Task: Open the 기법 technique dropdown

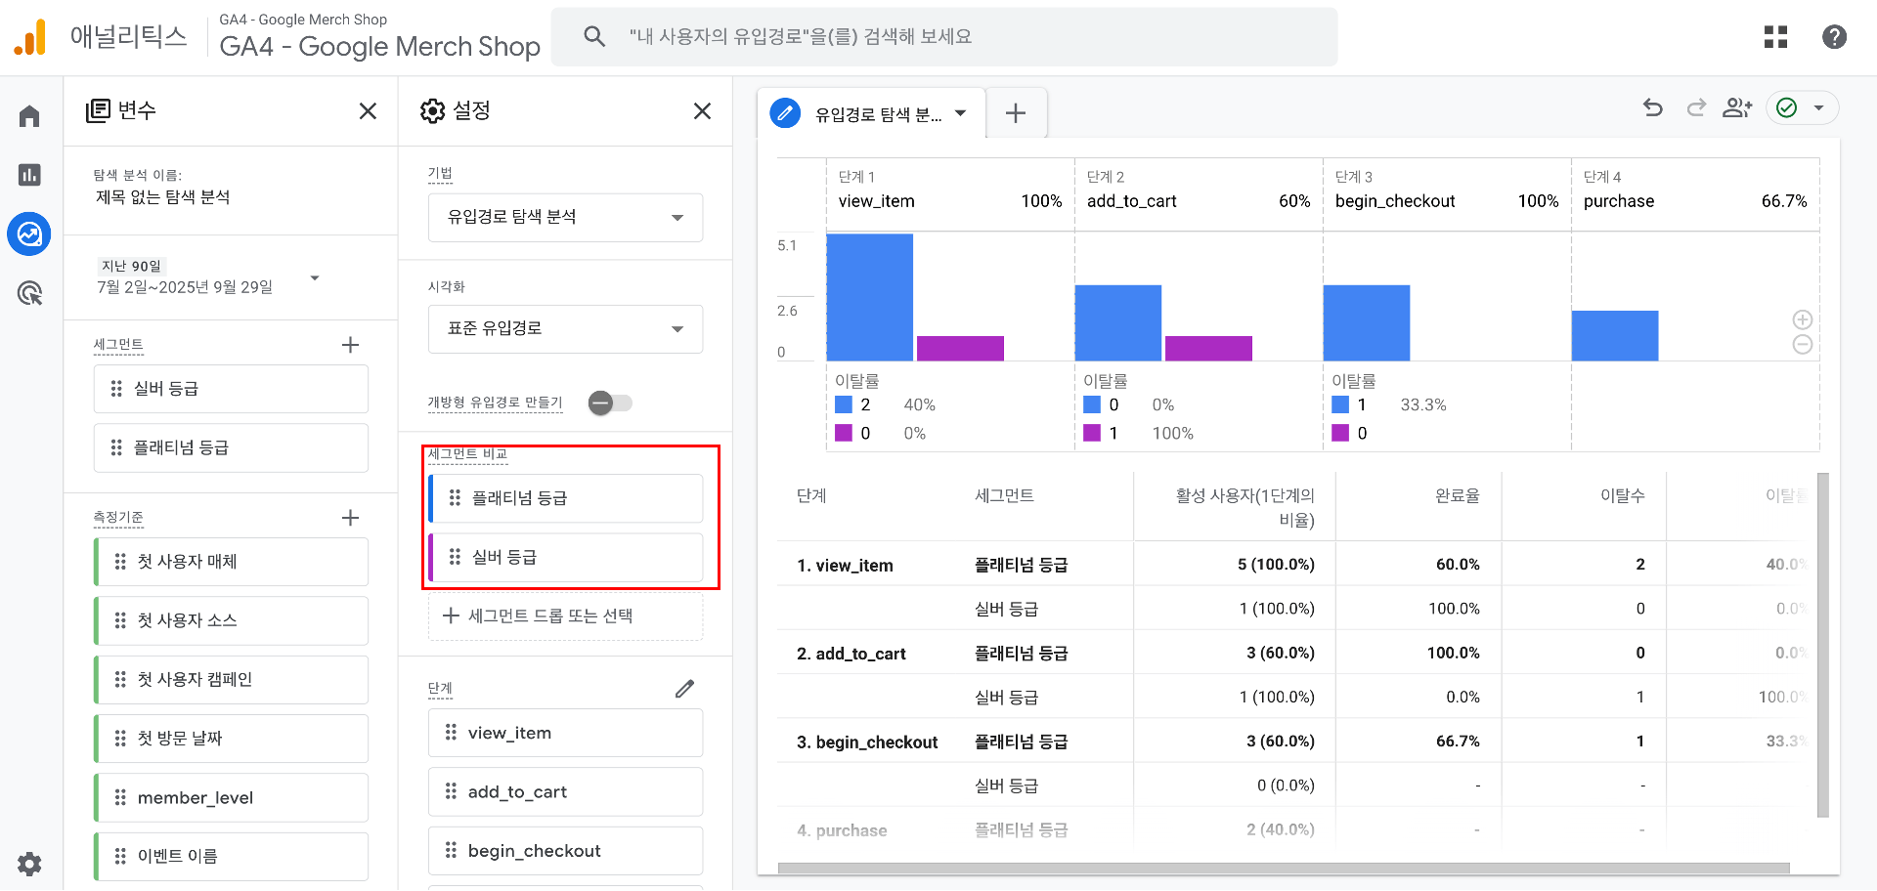Action: tap(565, 217)
